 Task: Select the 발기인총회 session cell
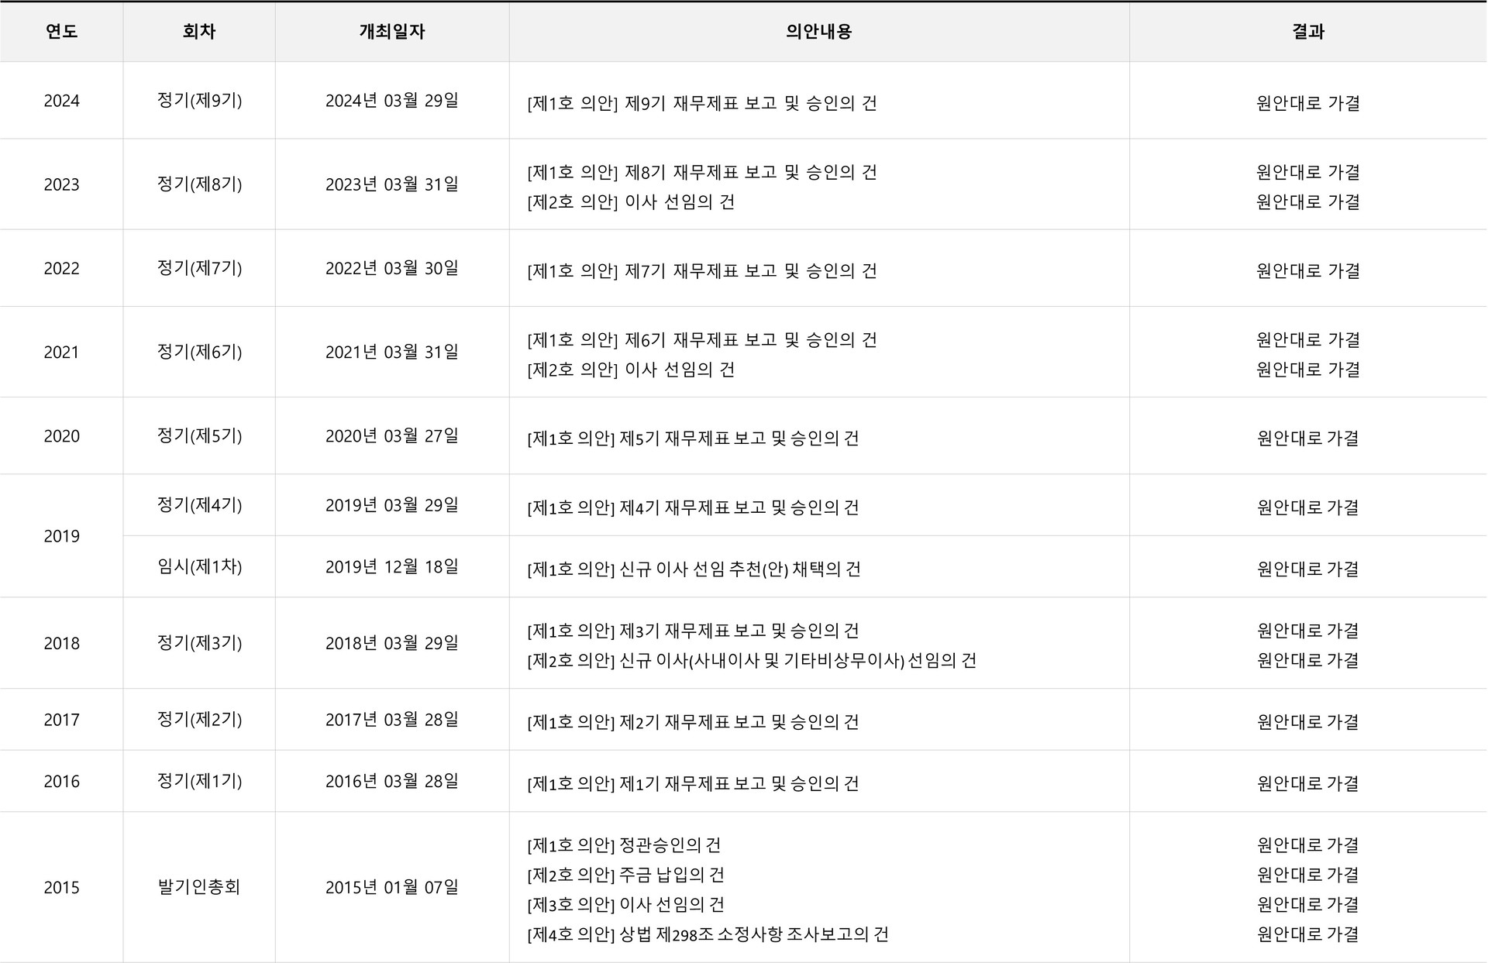coord(199,887)
